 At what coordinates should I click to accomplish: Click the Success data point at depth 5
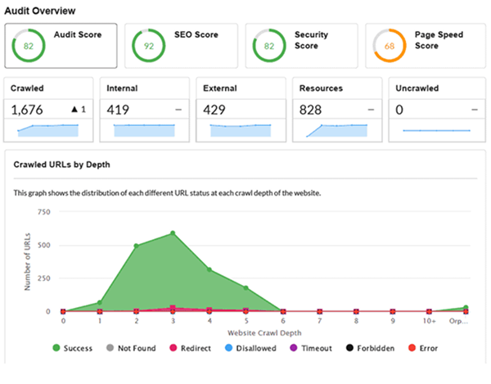[x=245, y=288]
